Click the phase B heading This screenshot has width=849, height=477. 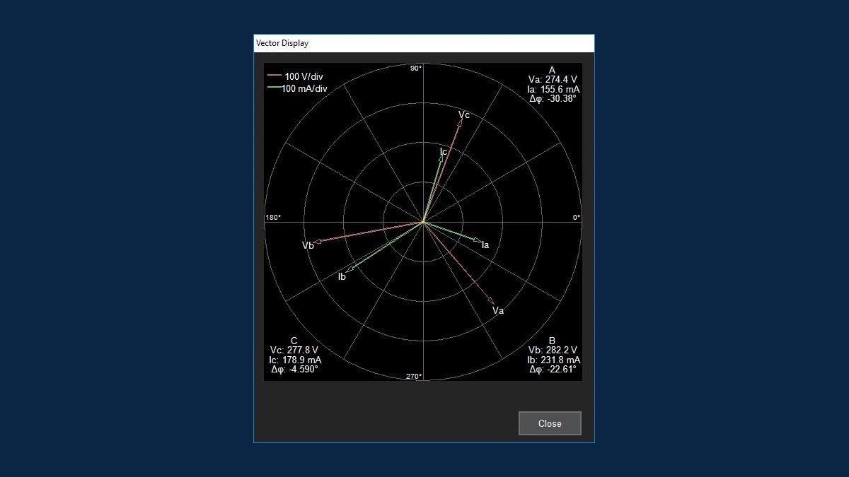point(553,341)
